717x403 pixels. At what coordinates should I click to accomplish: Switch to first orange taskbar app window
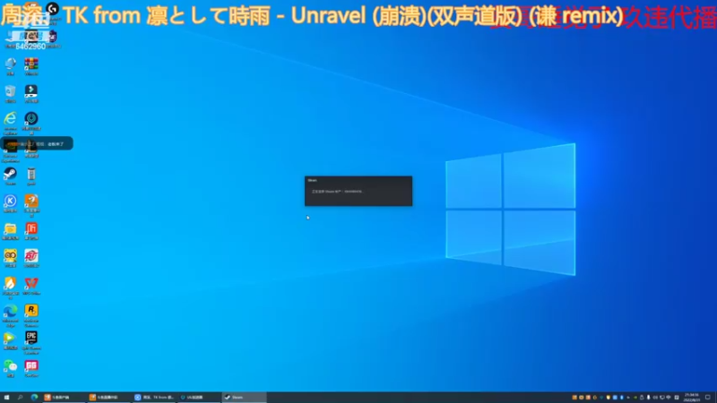pyautogui.click(x=63, y=398)
